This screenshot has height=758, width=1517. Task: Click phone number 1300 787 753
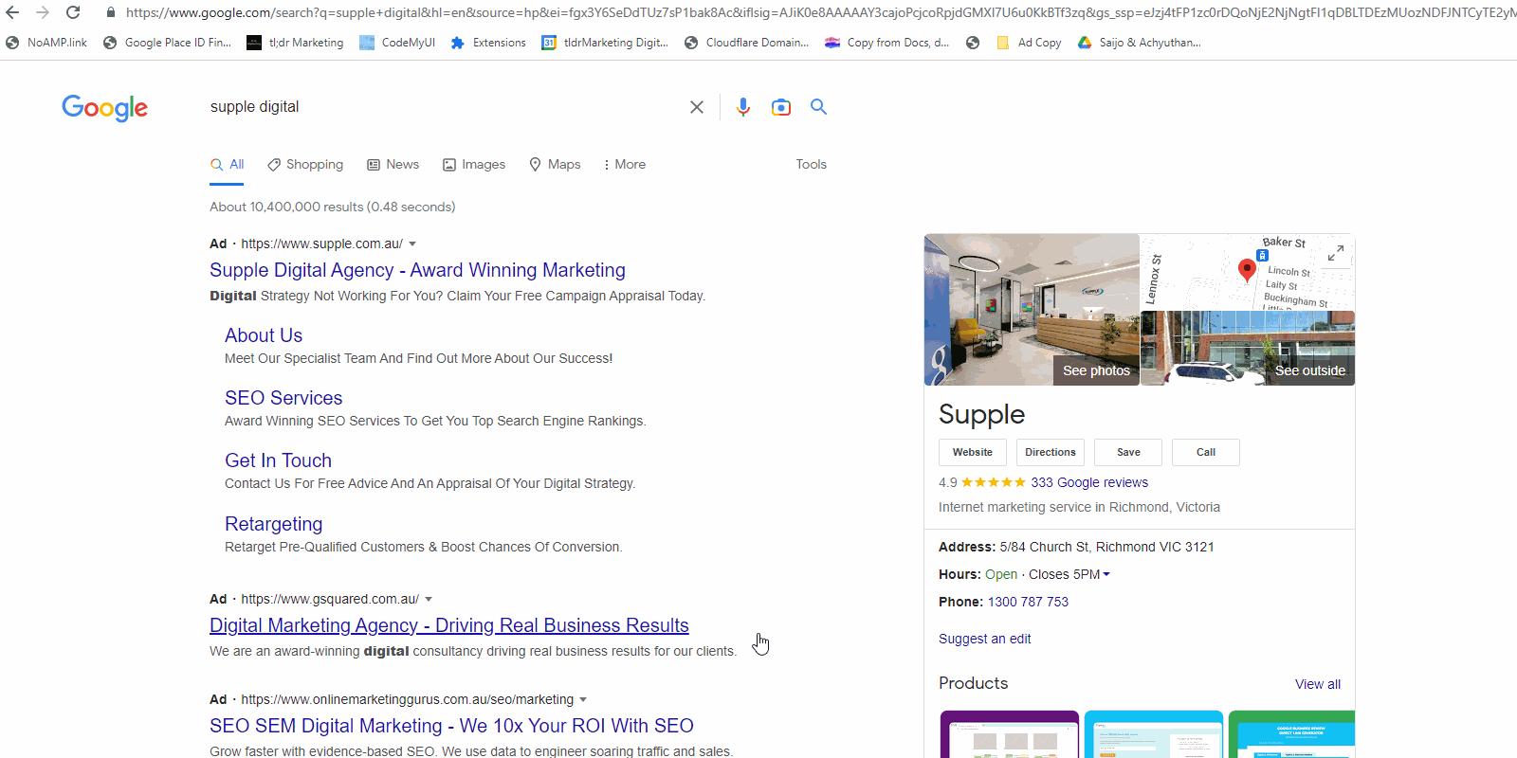click(x=1028, y=603)
